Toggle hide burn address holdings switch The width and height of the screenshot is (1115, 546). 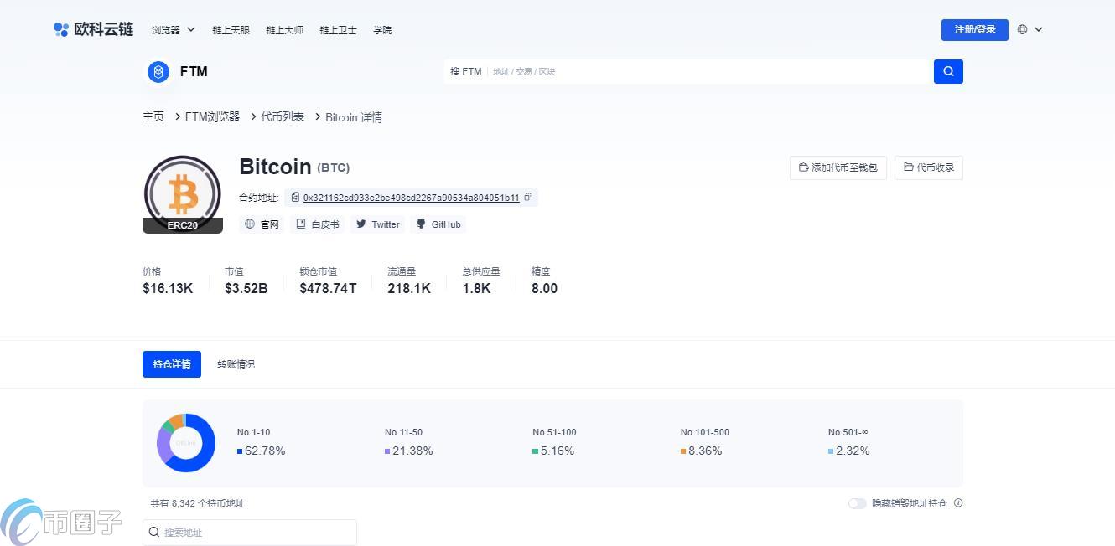857,503
